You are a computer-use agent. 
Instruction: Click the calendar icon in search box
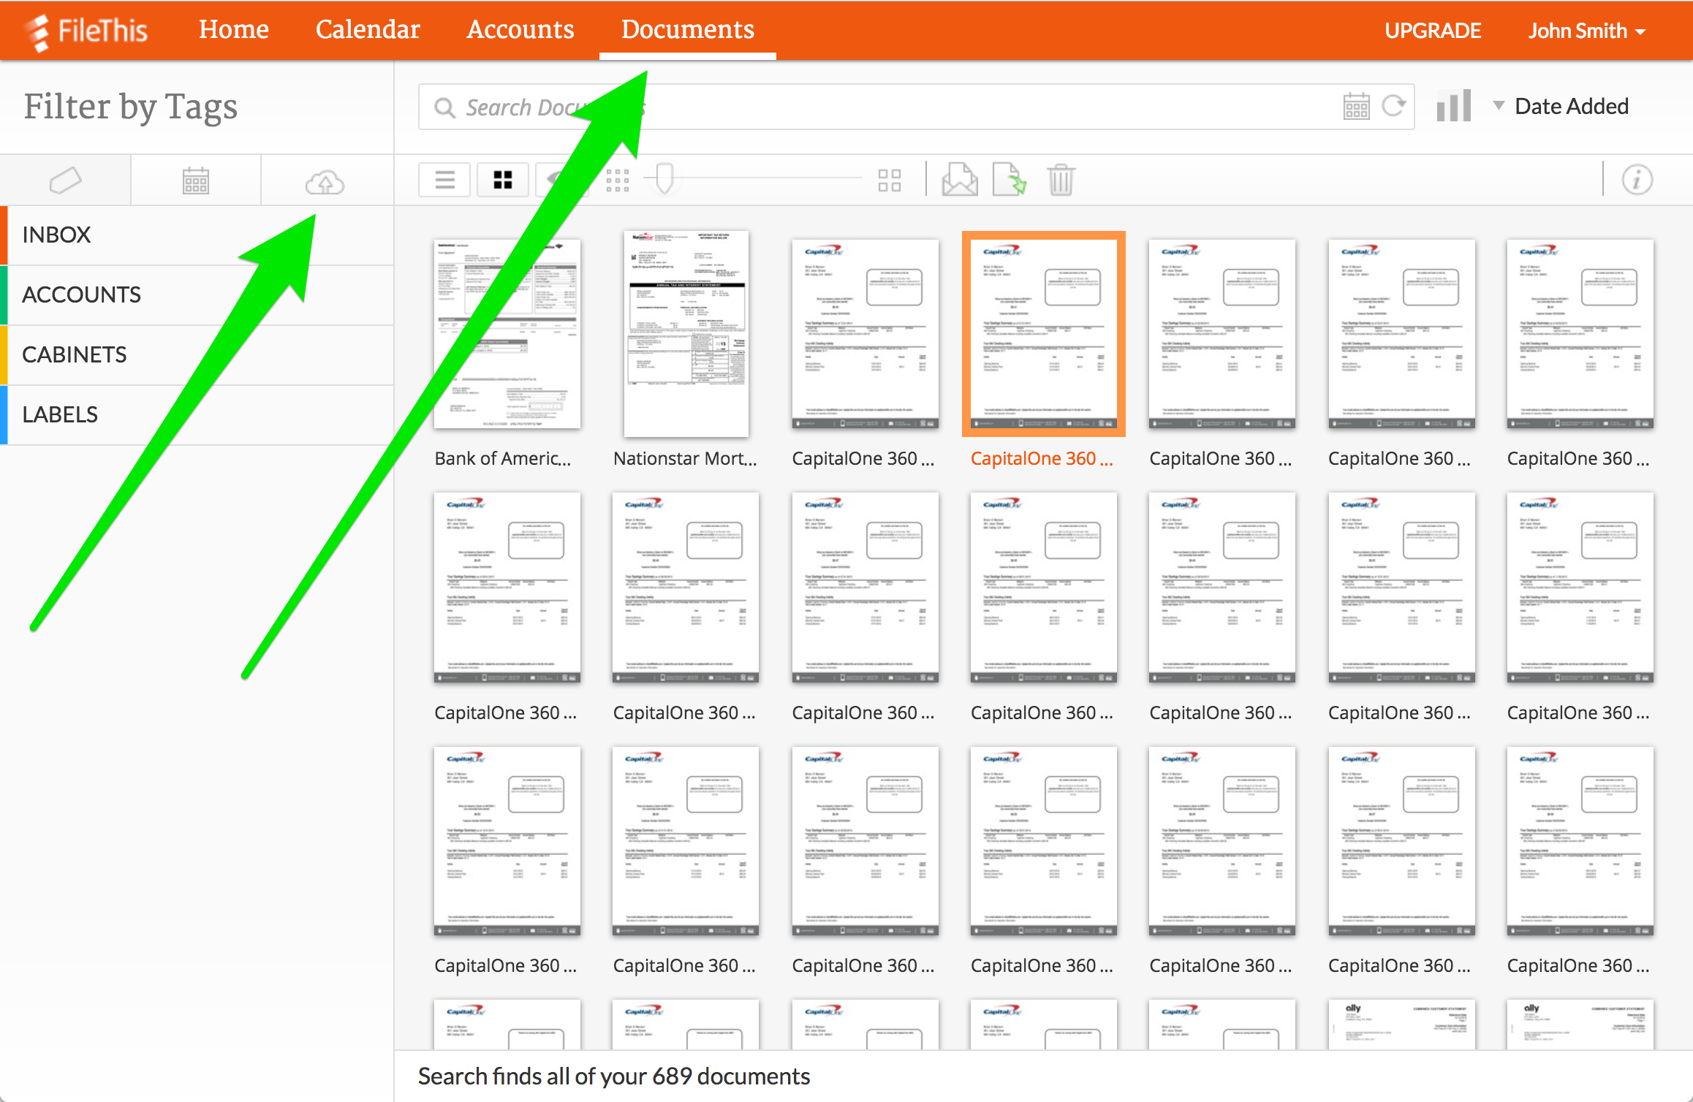[x=1356, y=107]
